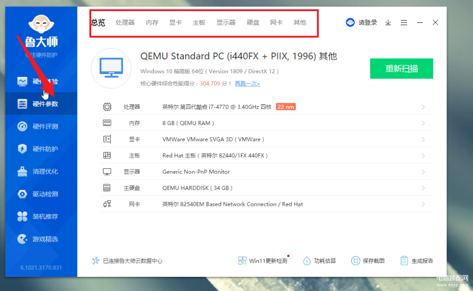The height and width of the screenshot is (291, 473).
Task: Expand the 主板 row chevron
Action: 423,156
